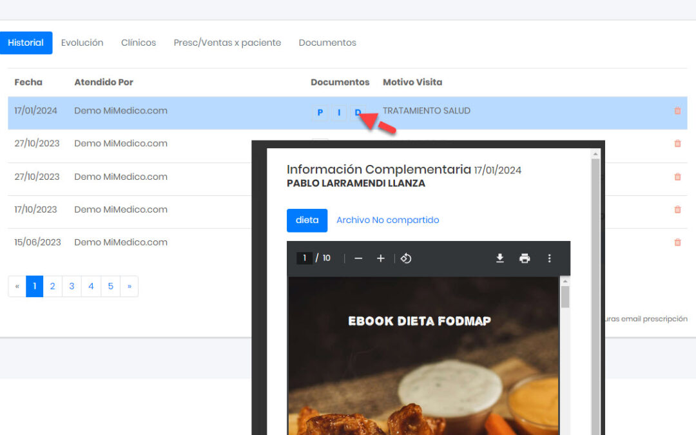Viewport: 696px width, 435px height.
Task: Click the Fecha column header
Action: click(x=28, y=82)
